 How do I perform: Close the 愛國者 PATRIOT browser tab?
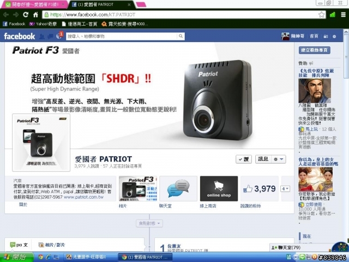pyautogui.click(x=129, y=4)
